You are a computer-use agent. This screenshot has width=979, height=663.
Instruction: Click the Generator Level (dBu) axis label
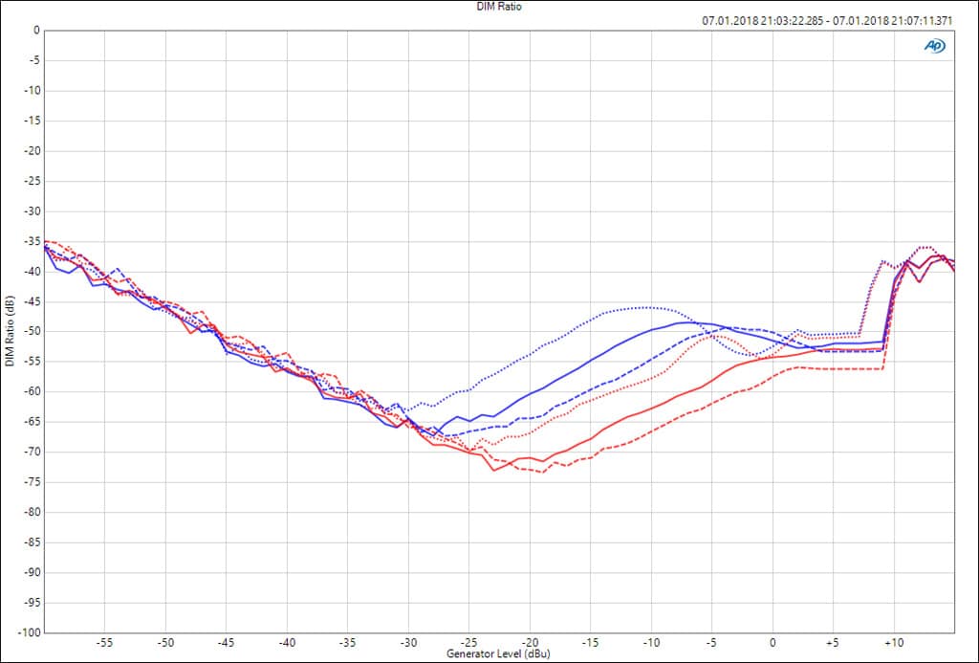(498, 654)
